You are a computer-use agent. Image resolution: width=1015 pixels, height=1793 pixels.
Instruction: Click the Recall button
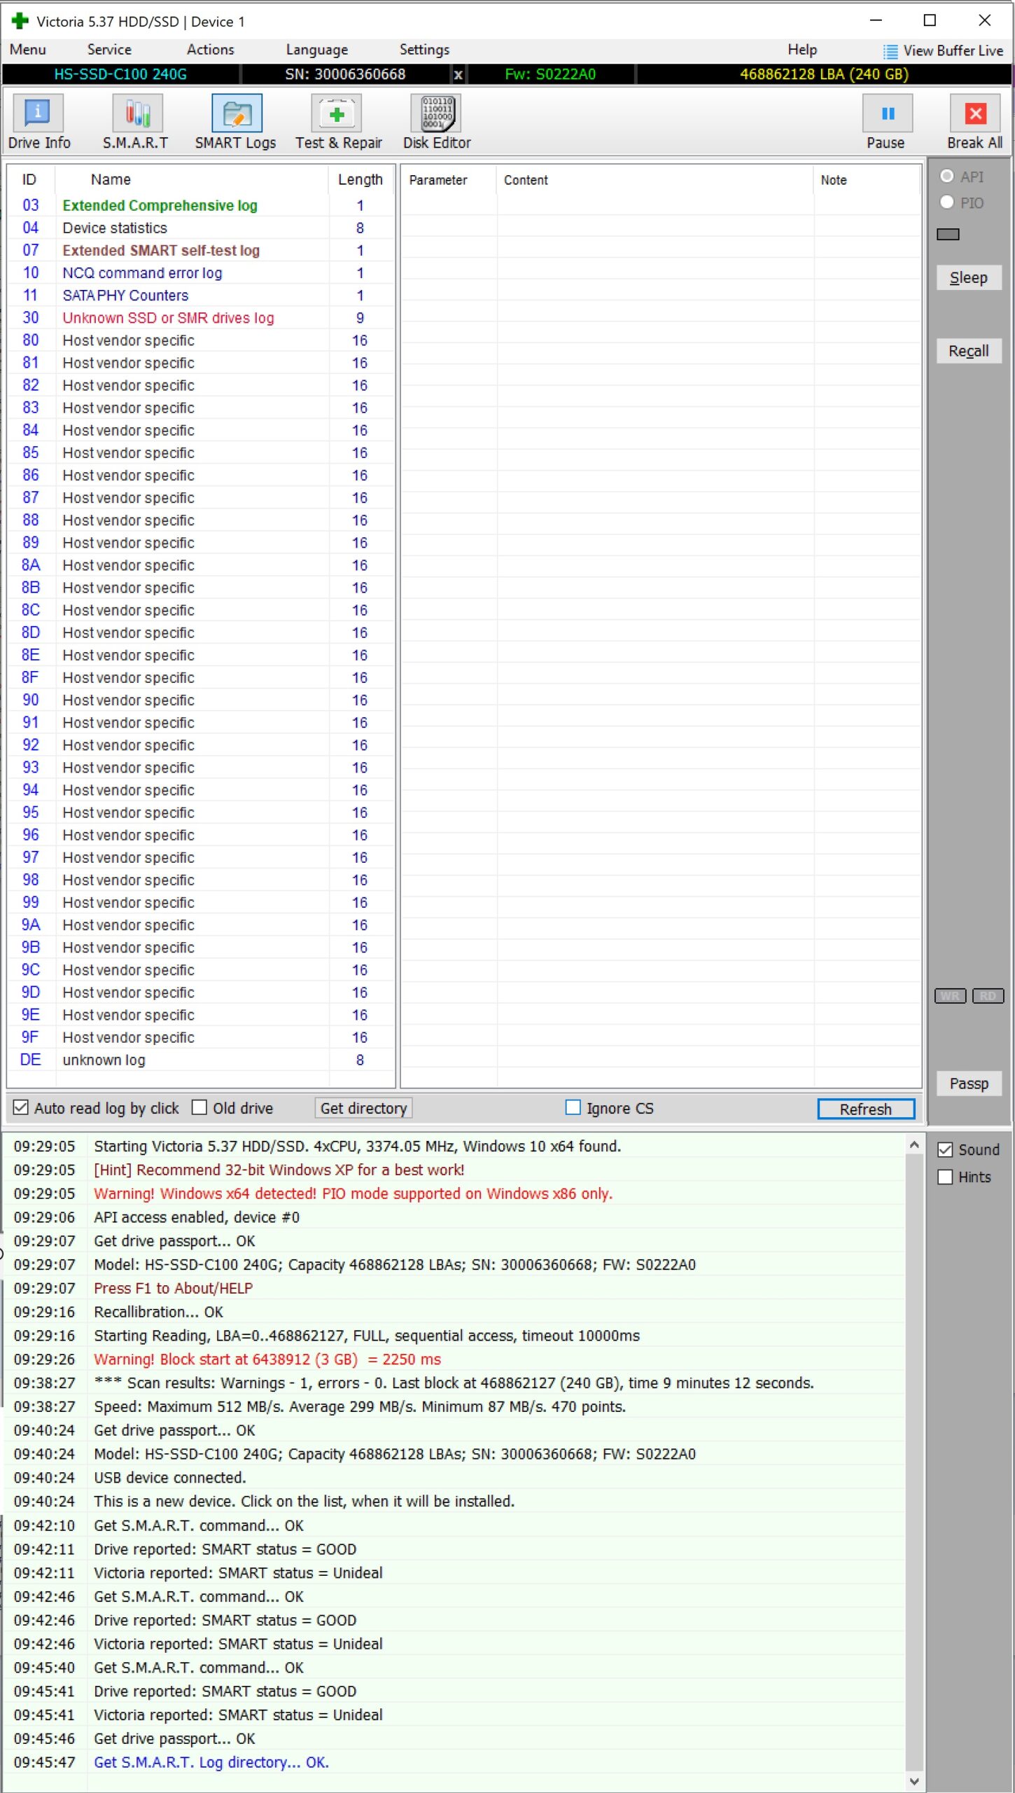(x=969, y=351)
